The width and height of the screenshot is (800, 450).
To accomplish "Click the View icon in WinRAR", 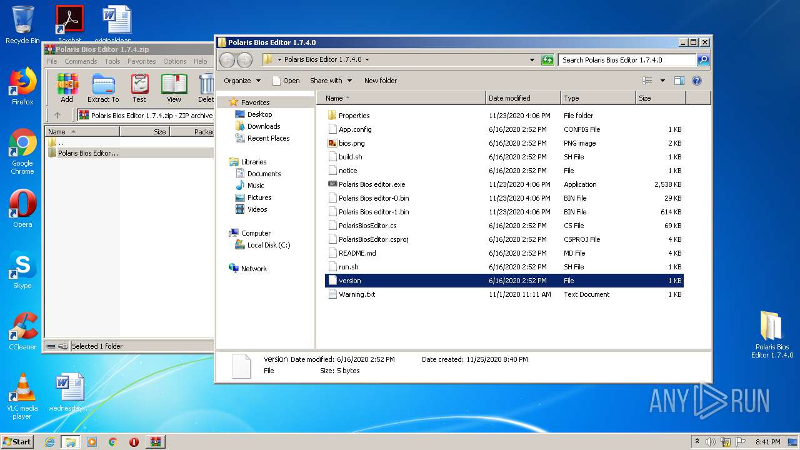I will pos(174,87).
